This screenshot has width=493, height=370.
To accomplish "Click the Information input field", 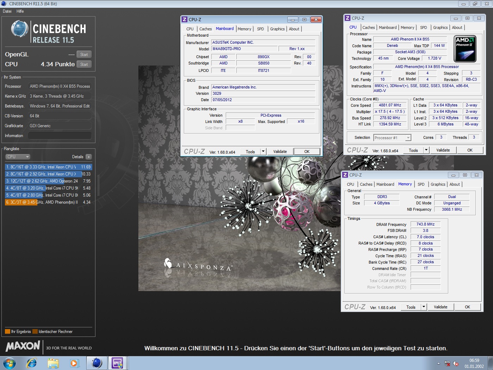I will pyautogui.click(x=60, y=136).
